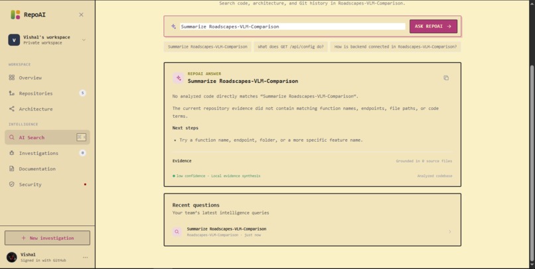Click the REPOAI ANSWER label
This screenshot has height=269, width=535.
204,74
